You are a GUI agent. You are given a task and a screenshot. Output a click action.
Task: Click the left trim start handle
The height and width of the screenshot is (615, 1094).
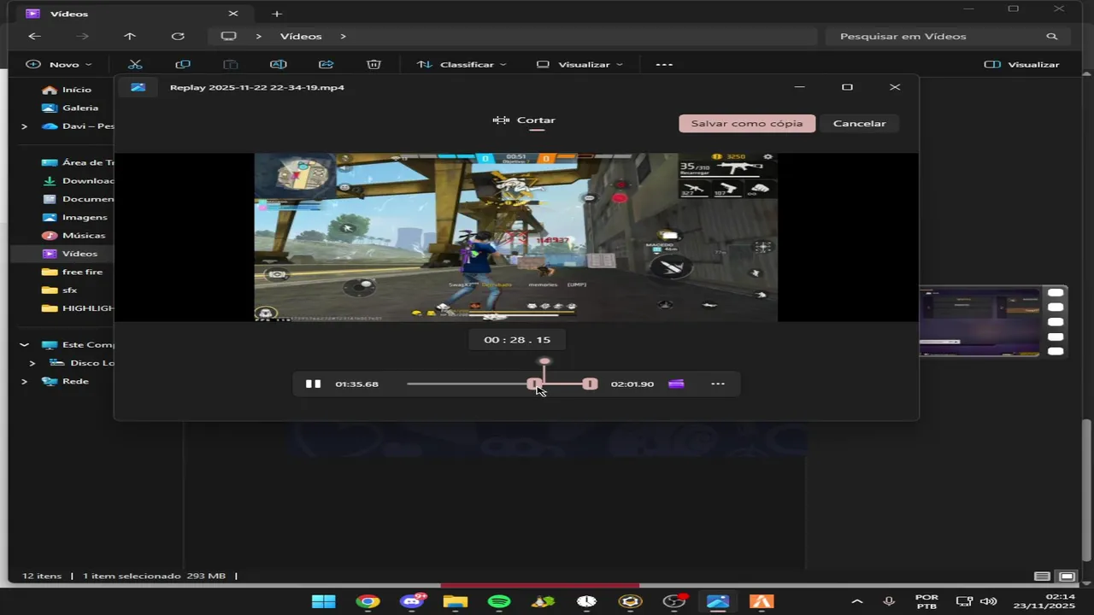532,384
